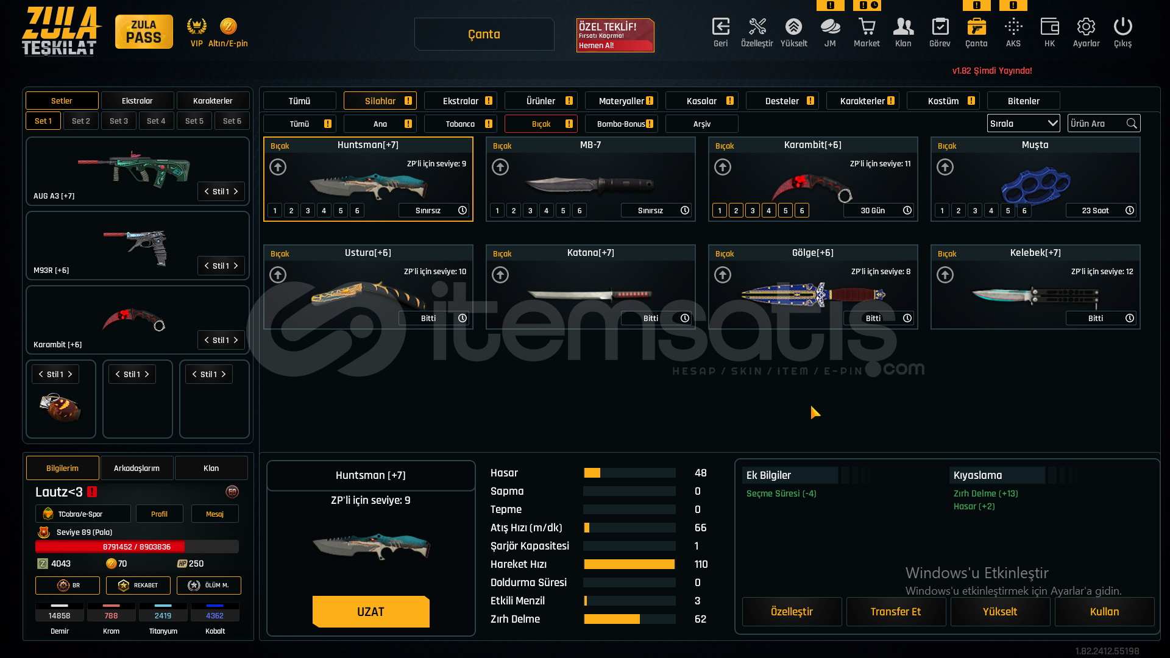Image resolution: width=1170 pixels, height=658 pixels.
Task: Open the Özelleştir tools icon in top bar
Action: pyautogui.click(x=757, y=27)
